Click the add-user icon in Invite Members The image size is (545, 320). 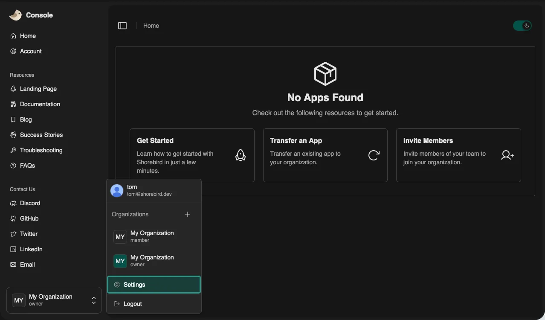pos(507,155)
